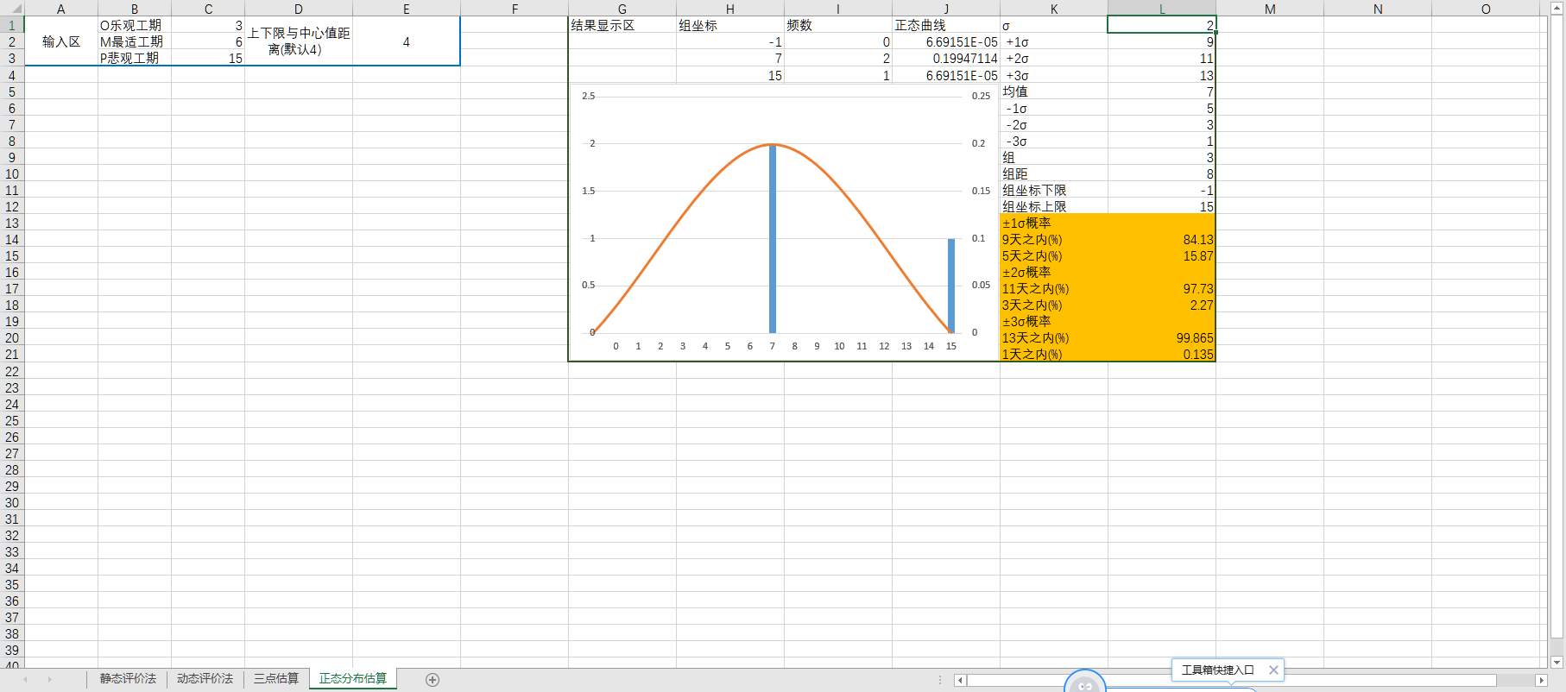
Task: Select the 正态分布估算 sheet tab
Action: pyautogui.click(x=353, y=679)
